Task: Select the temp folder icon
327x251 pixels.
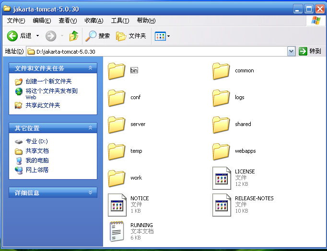Action: 117,151
